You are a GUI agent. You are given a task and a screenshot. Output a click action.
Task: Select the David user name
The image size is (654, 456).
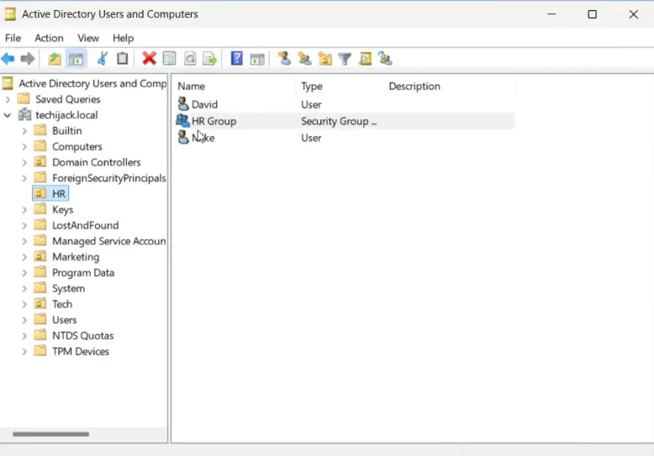point(204,104)
